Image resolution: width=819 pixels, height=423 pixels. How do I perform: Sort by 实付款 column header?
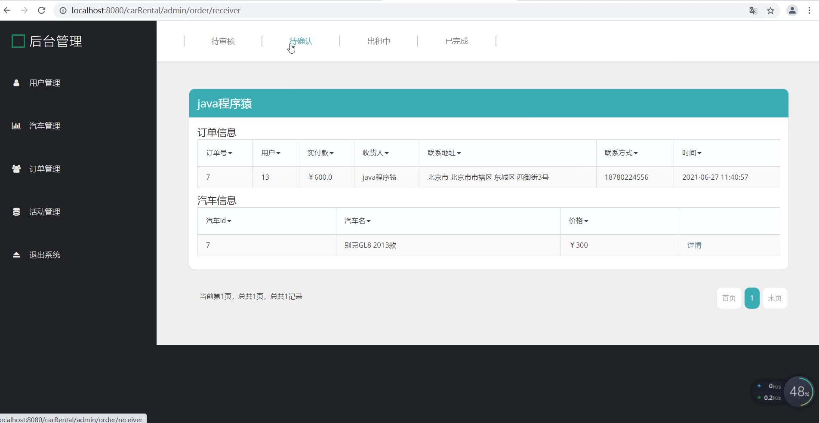coord(320,153)
